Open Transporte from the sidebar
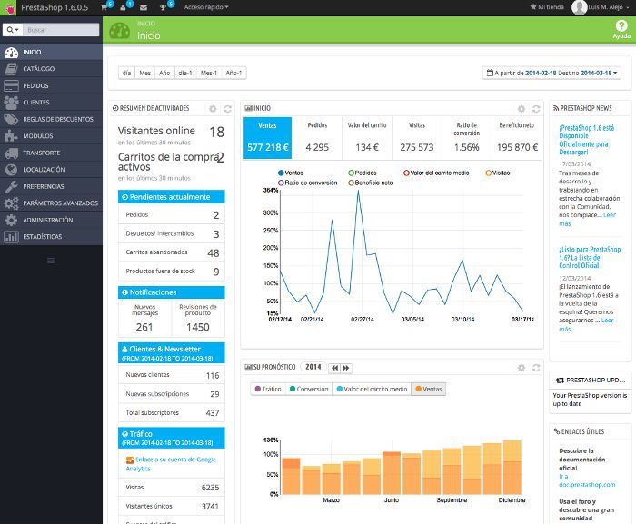 (x=51, y=153)
